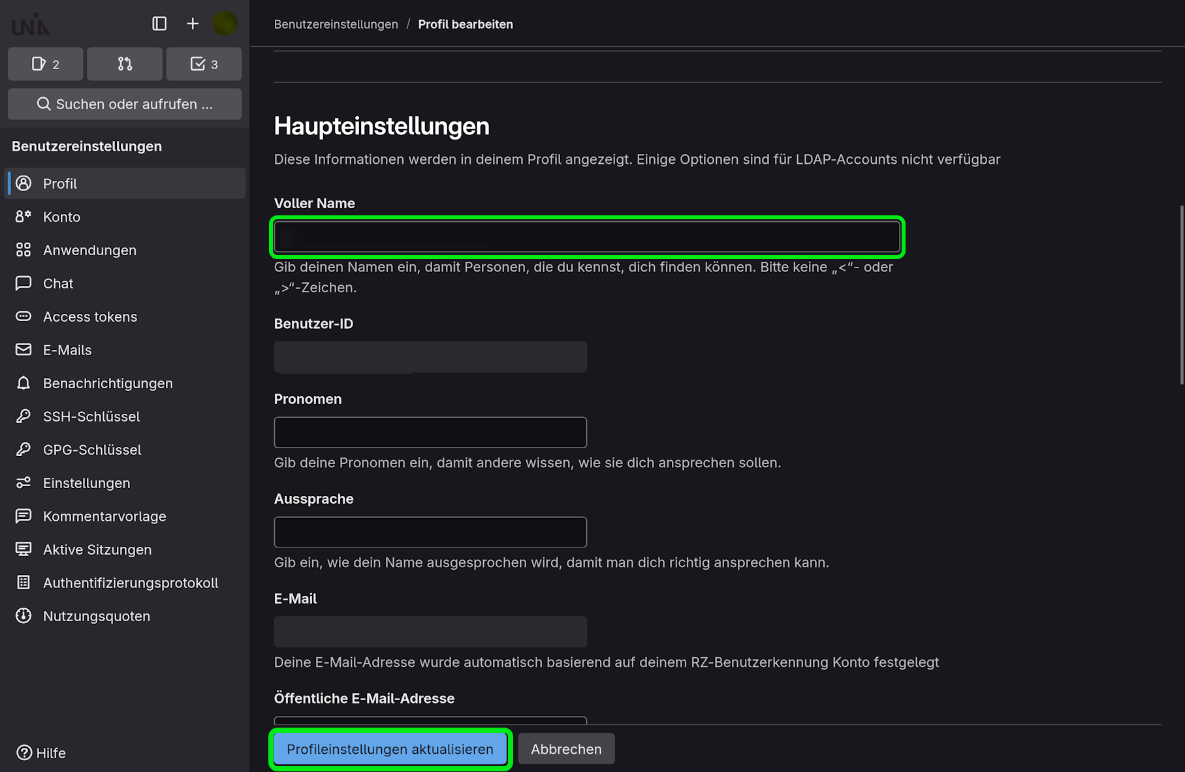1185x772 pixels.
Task: Open assigned issues counter showing 2
Action: 45,64
